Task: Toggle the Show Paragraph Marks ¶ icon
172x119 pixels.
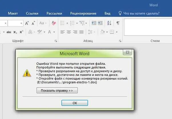Action: pos(118,23)
